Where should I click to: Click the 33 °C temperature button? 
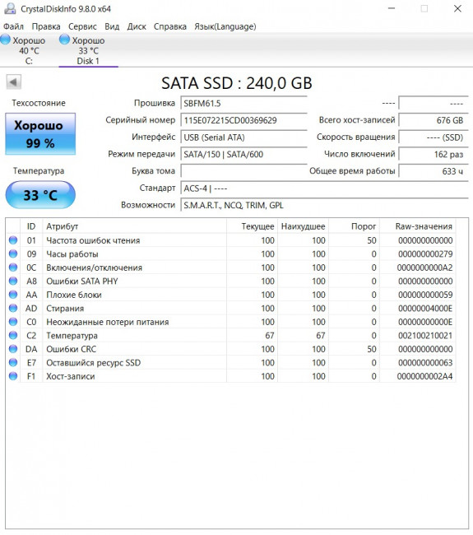(40, 195)
